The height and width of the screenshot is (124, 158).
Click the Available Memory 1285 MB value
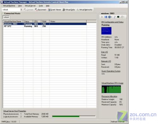pos(45,117)
